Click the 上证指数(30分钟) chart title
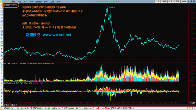This screenshot has height=110, width=196. point(10,5)
